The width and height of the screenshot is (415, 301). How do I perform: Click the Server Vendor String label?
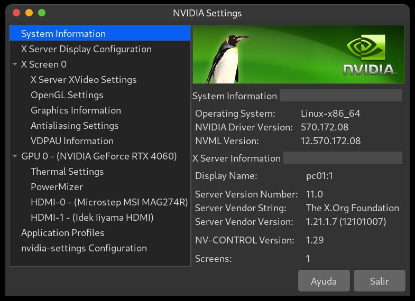[241, 208]
